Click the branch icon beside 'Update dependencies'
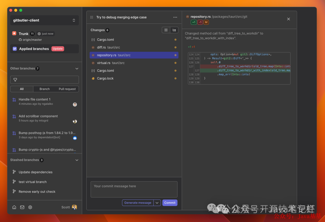Viewport: 325px width, 222px height. [x=14, y=172]
